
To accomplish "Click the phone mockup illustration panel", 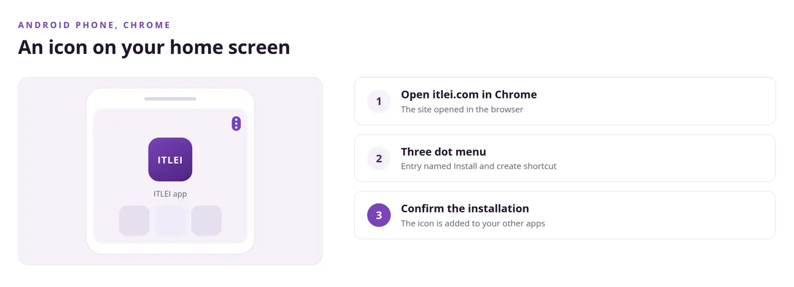I will pos(170,171).
